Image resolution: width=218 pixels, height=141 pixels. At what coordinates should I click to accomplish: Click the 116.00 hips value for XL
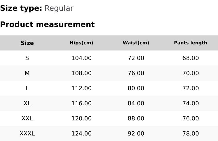point(81,103)
